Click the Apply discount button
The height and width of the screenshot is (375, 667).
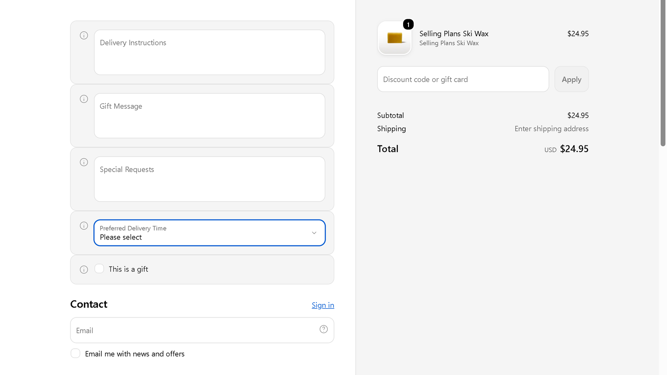point(572,79)
